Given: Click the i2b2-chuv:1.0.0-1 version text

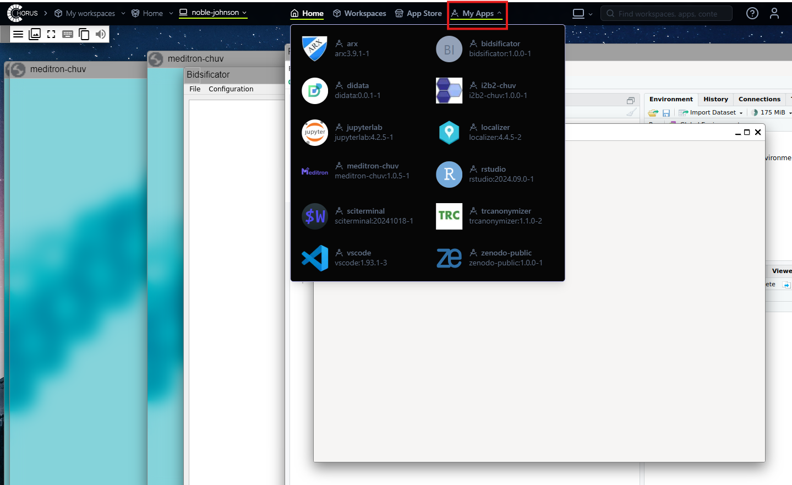Looking at the screenshot, I should coord(498,95).
